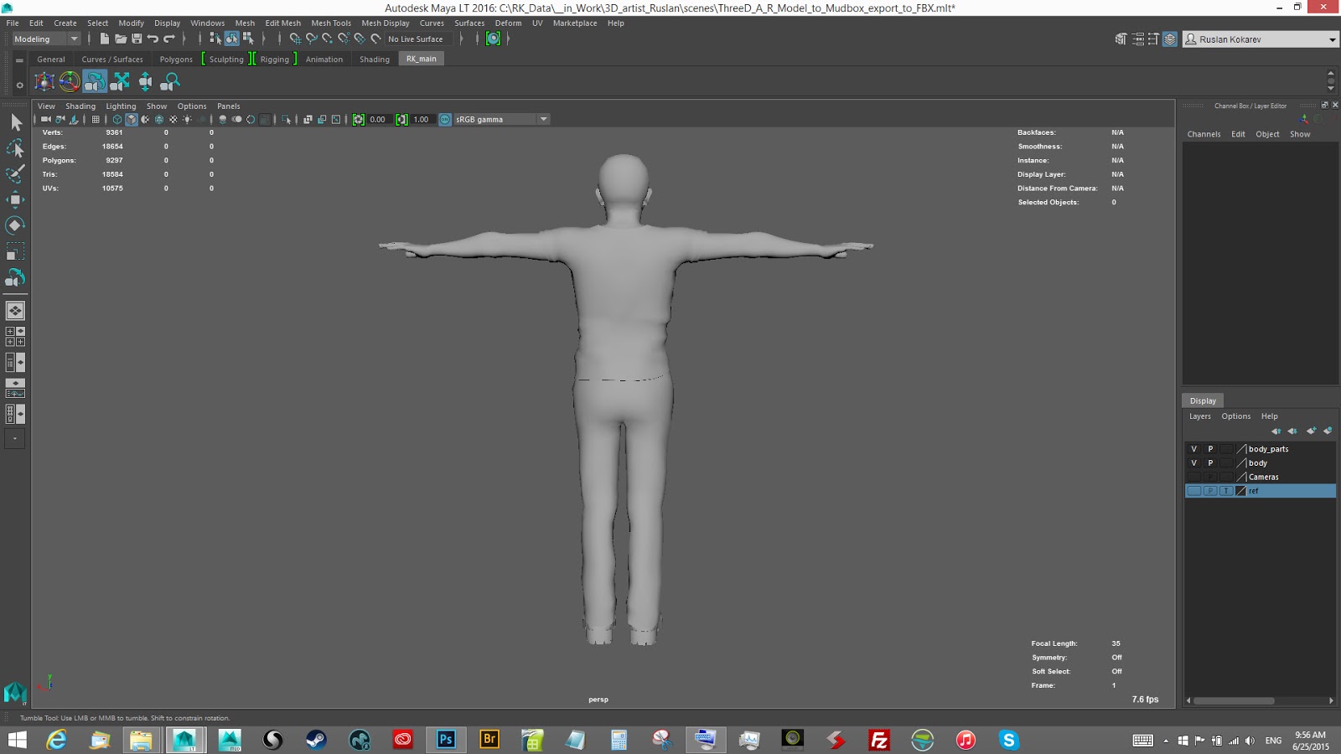The height and width of the screenshot is (754, 1341).
Task: Toggle visibility of body_parts layer
Action: [x=1193, y=449]
